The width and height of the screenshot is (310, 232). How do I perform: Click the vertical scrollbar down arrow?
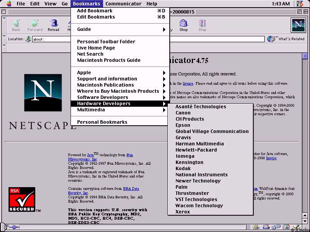point(305,221)
